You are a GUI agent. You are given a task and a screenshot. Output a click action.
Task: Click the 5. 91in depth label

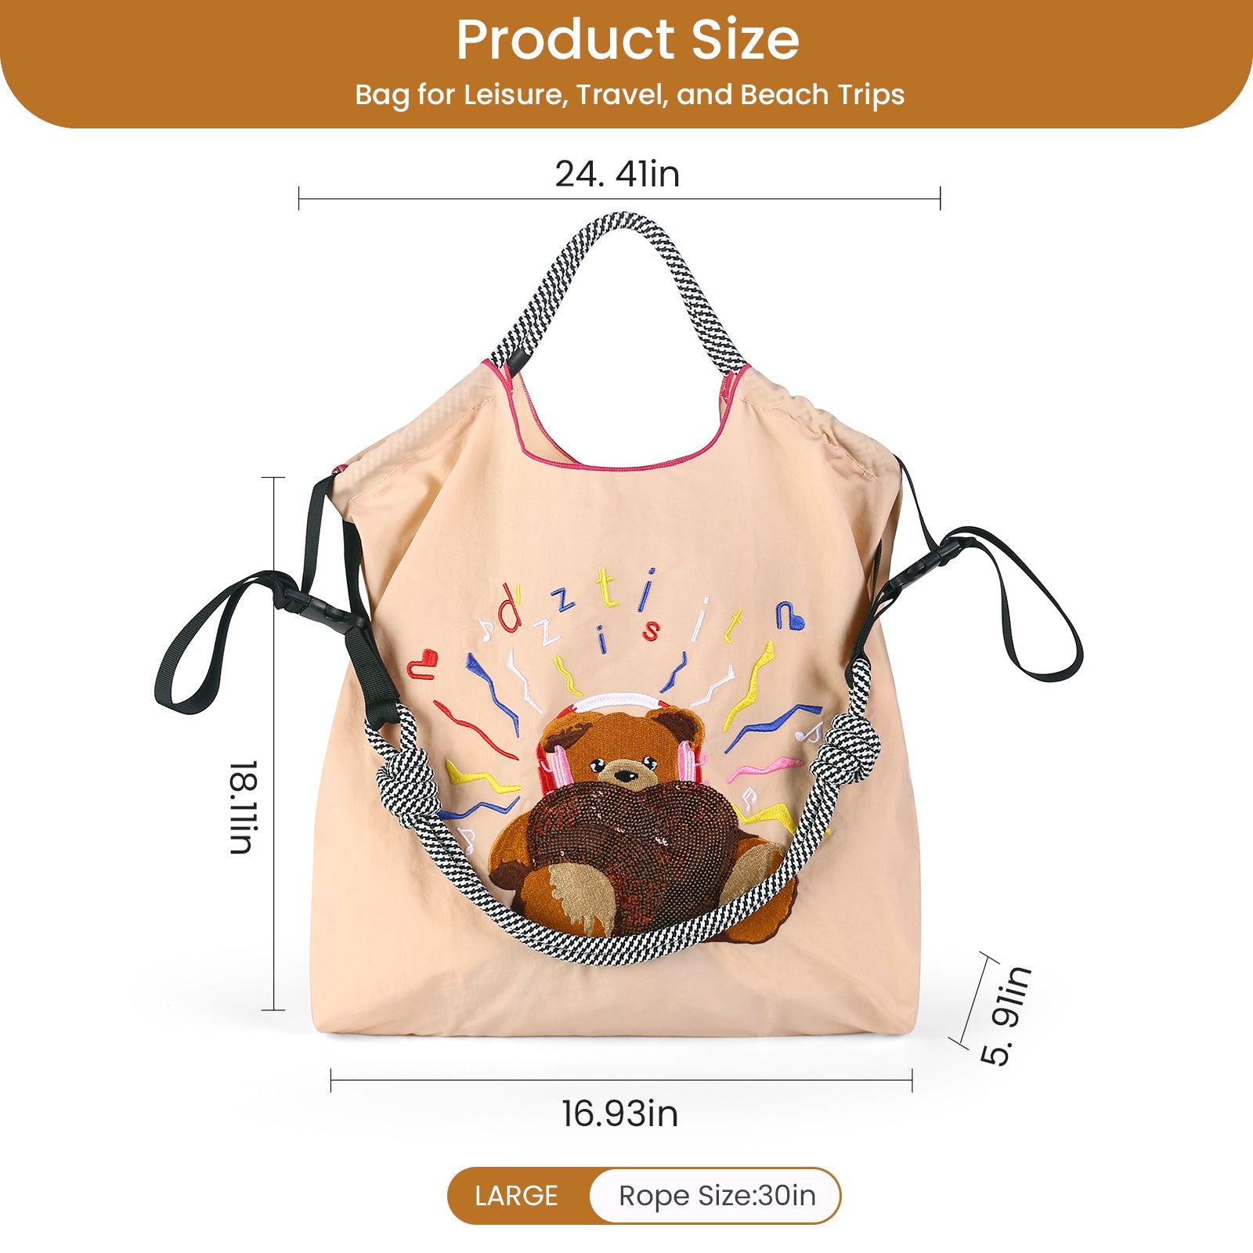1006,1016
